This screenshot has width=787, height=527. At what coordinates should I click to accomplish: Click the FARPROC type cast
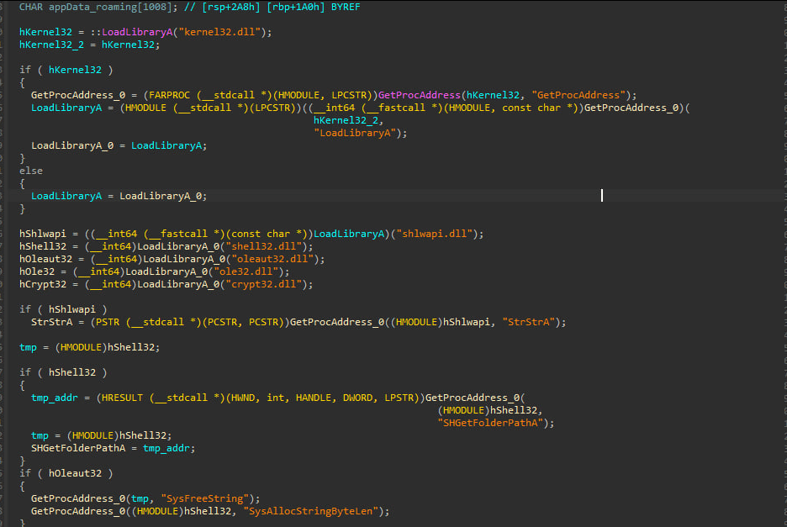point(170,95)
